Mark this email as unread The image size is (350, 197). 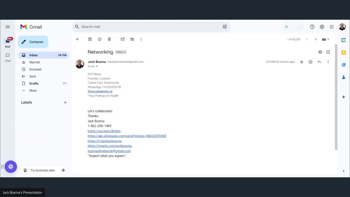point(122,39)
